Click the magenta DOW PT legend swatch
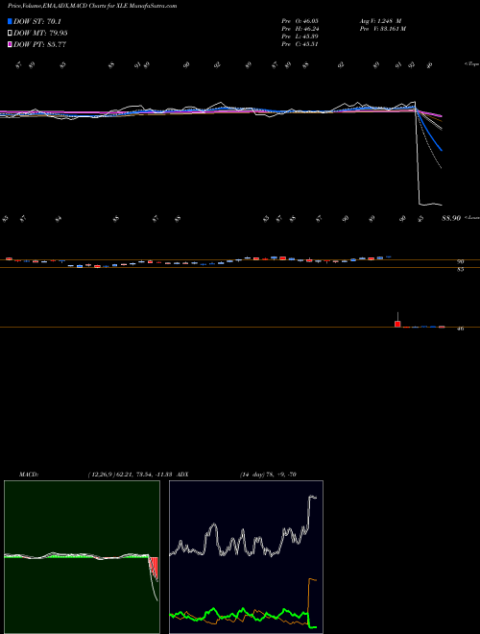480x634 pixels. pos(11,44)
